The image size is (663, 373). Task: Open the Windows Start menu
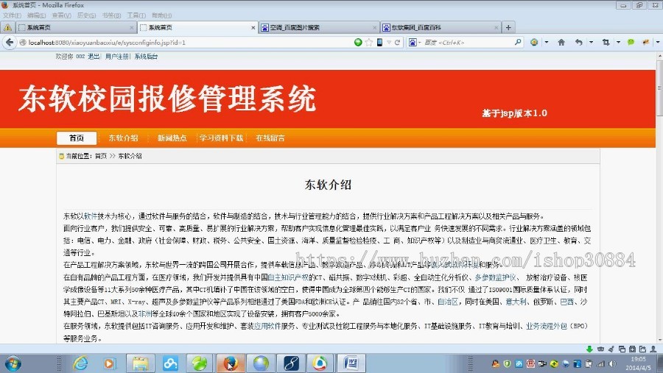[x=13, y=363]
